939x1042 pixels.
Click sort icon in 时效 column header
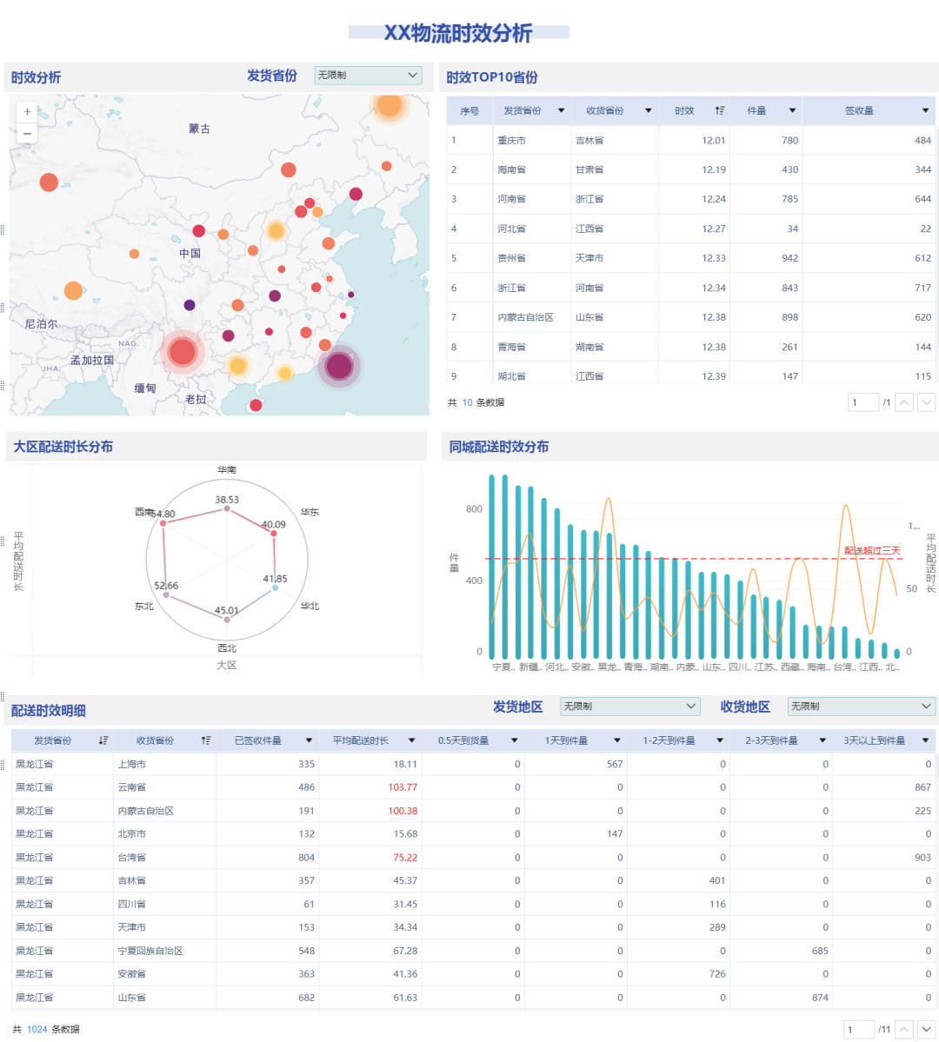pos(720,110)
